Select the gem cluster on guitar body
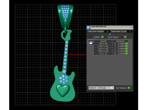The image size is (147, 110). 64,79
